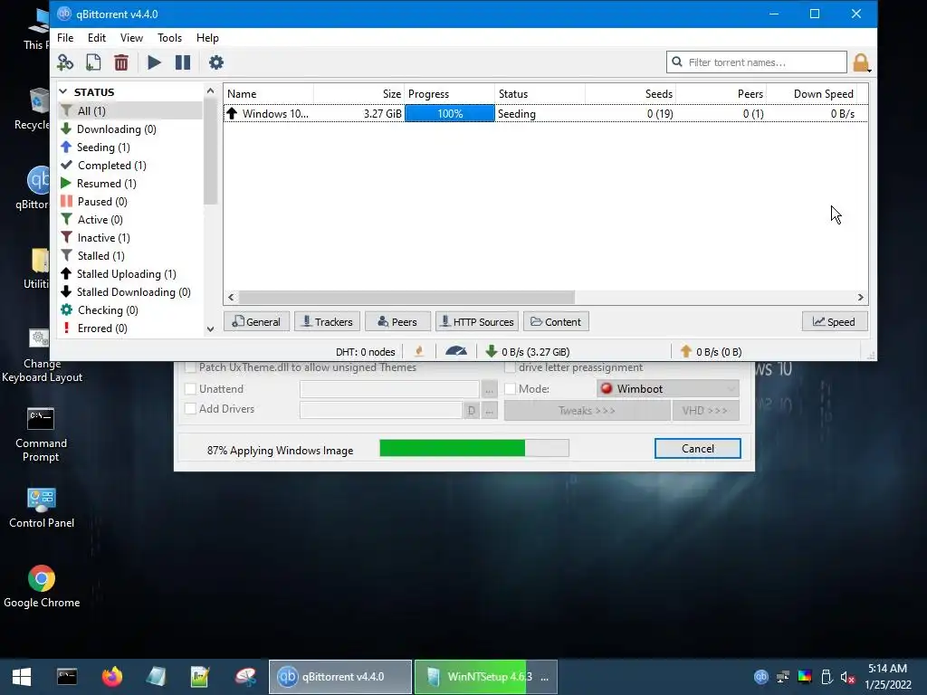Open the File menu

click(x=65, y=38)
